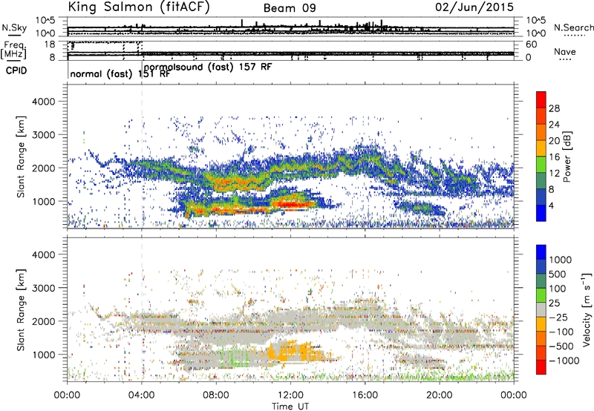Click bright blue bottom segment of power bar
Image resolution: width=594 pixels, height=411 pixels.
coord(541,214)
